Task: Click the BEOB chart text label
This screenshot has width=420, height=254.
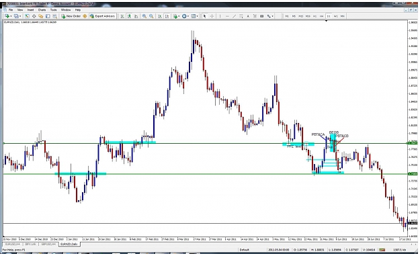Action: click(x=334, y=132)
